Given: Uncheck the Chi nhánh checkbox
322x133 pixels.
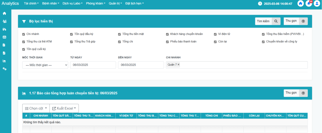Looking at the screenshot, I should (24, 34).
